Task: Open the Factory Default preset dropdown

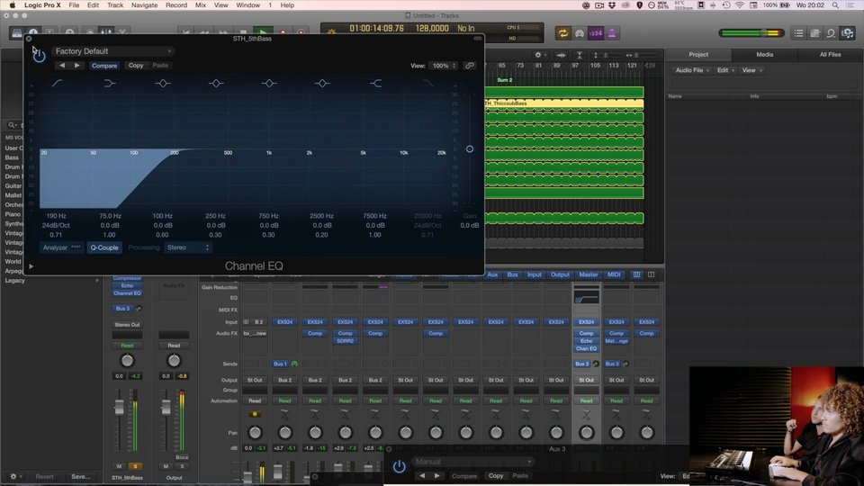Action: coord(113,51)
